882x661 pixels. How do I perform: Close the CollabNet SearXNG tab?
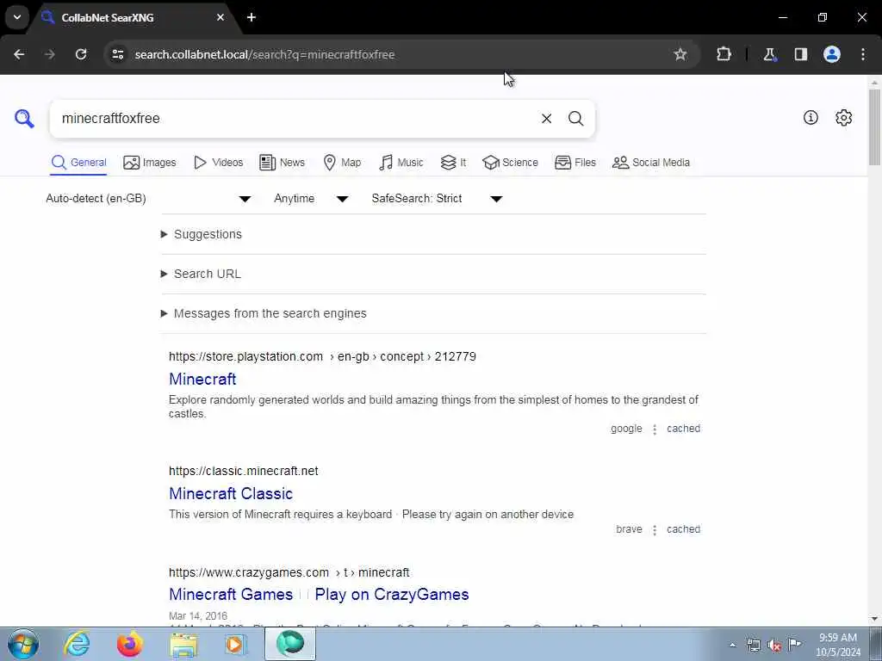(220, 17)
